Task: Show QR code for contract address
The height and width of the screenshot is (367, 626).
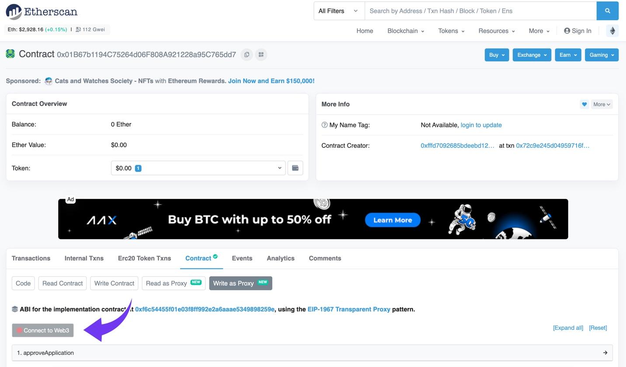Action: (261, 55)
